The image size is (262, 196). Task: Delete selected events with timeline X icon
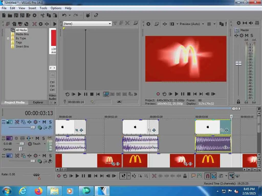(x=154, y=176)
